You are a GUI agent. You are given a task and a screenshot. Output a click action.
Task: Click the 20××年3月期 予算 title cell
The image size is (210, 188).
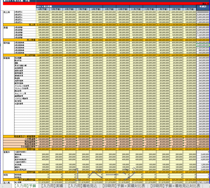[16, 1]
